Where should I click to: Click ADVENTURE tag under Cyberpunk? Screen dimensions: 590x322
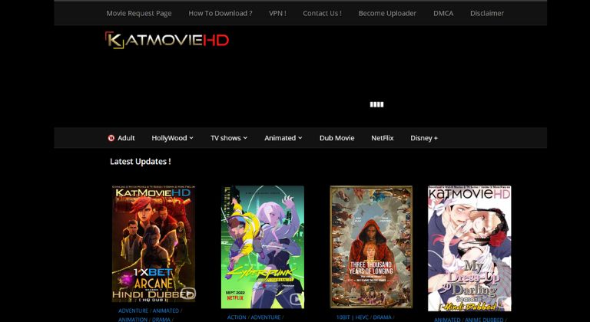click(x=266, y=317)
